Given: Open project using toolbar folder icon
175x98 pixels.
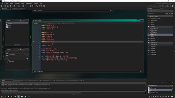Looking at the screenshot, I should (8, 6).
